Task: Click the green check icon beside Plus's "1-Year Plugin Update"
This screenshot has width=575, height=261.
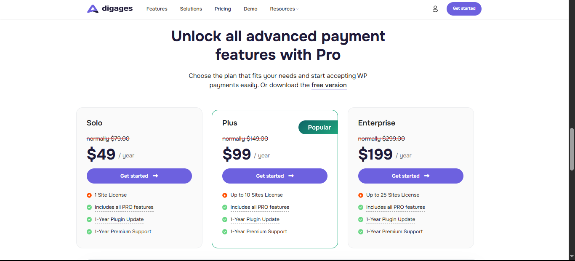Action: tap(224, 219)
